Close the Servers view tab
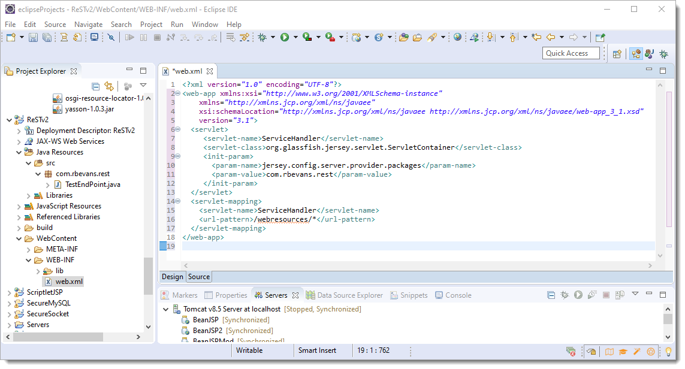The width and height of the screenshot is (685, 369). pos(295,295)
